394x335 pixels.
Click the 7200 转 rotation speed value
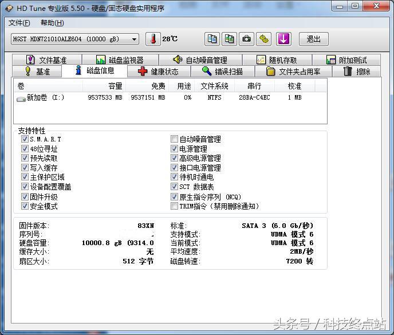pos(300,261)
